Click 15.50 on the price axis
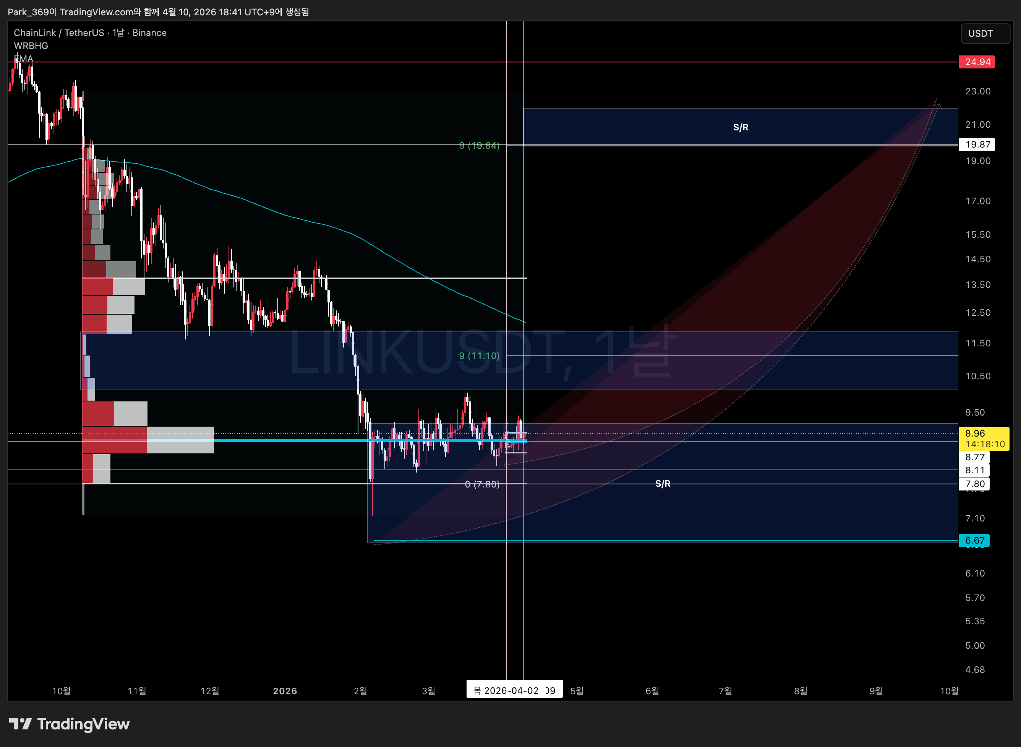The height and width of the screenshot is (747, 1021). [x=977, y=235]
